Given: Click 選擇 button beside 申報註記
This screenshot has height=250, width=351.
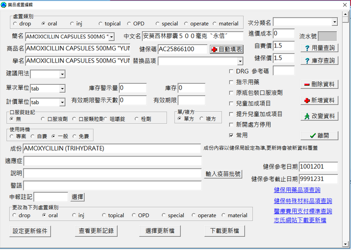Looking at the screenshot, I should tap(77, 197).
